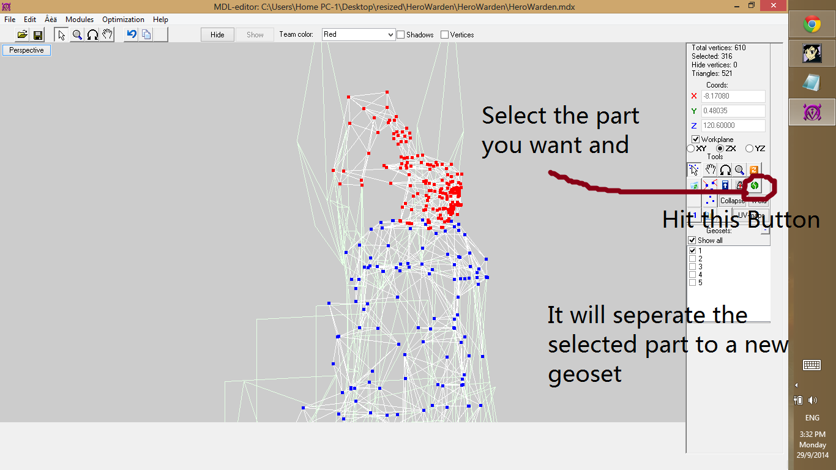Image resolution: width=836 pixels, height=470 pixels.
Task: Click the blue vertex connect icon with red lines
Action: click(x=710, y=185)
